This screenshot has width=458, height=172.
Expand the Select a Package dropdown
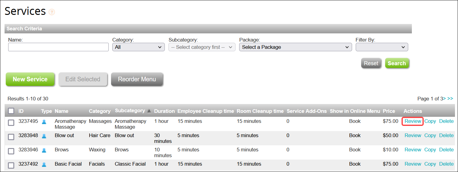295,47
